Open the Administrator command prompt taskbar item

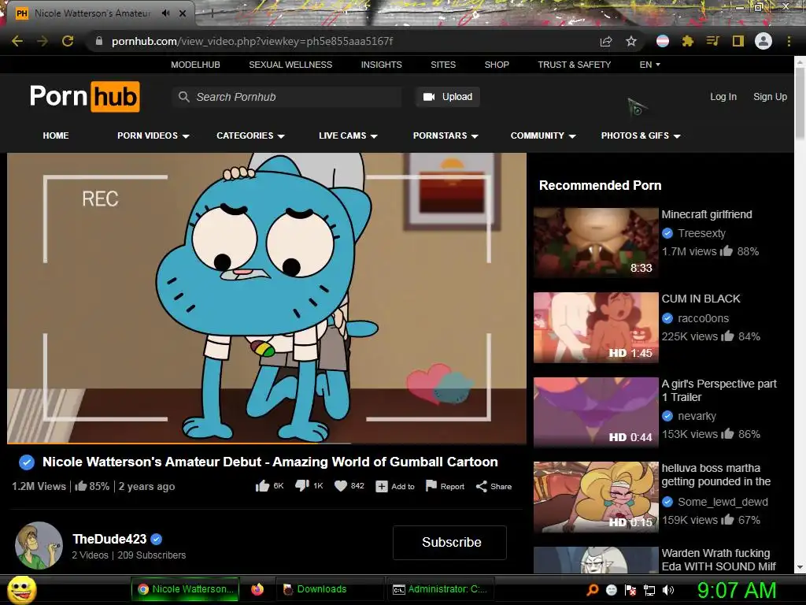coord(440,589)
